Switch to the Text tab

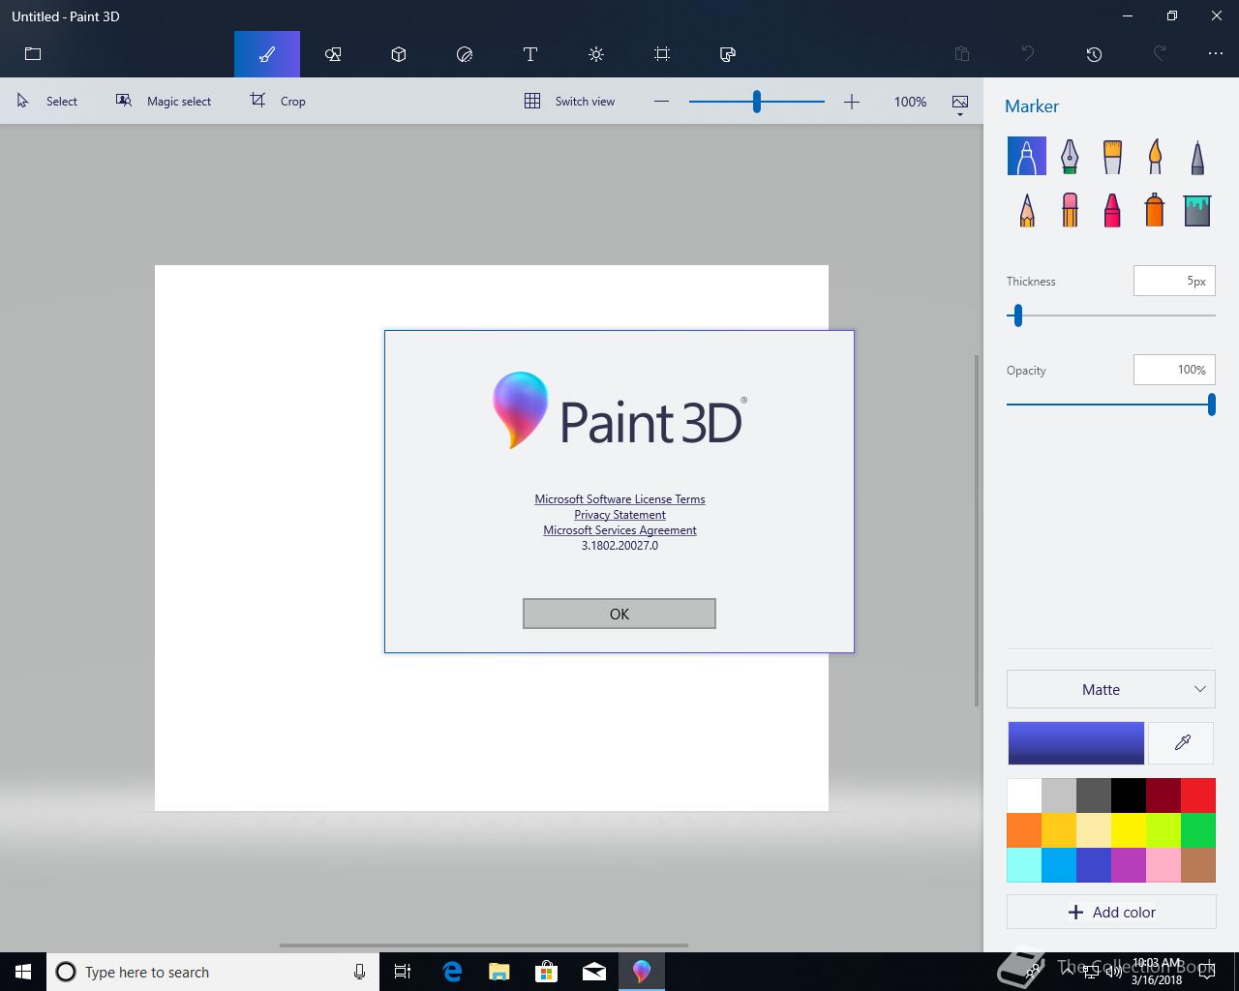tap(530, 54)
